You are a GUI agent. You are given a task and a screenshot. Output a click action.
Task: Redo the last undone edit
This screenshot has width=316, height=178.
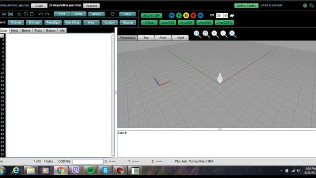(x=47, y=14)
